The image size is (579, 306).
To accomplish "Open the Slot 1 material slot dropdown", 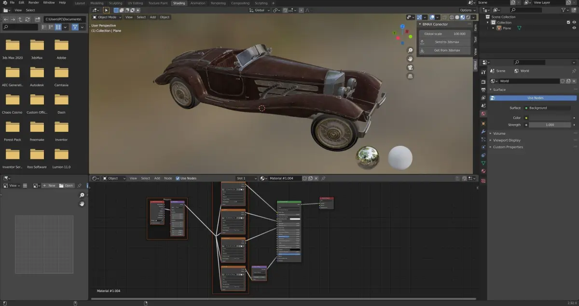I will pos(247,178).
